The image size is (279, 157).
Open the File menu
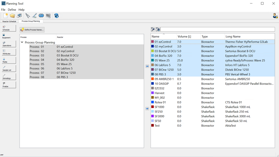point(3,10)
